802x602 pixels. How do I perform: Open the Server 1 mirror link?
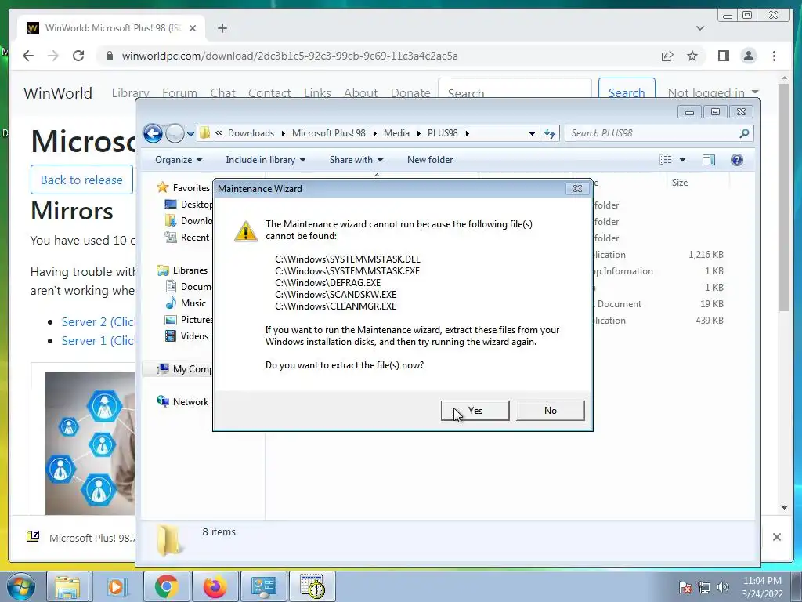pos(98,341)
